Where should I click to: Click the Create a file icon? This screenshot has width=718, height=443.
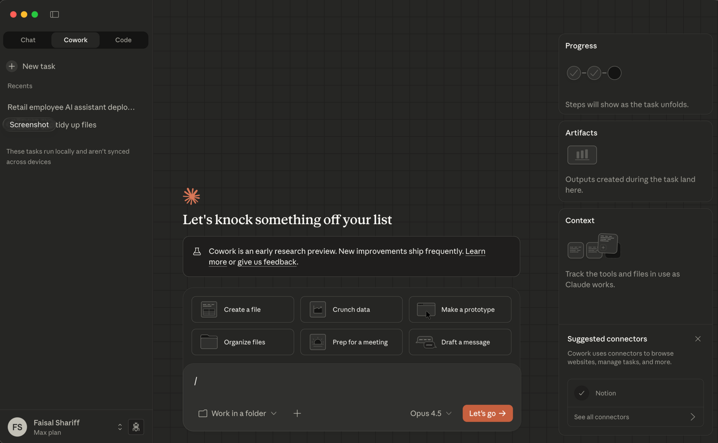(x=209, y=310)
